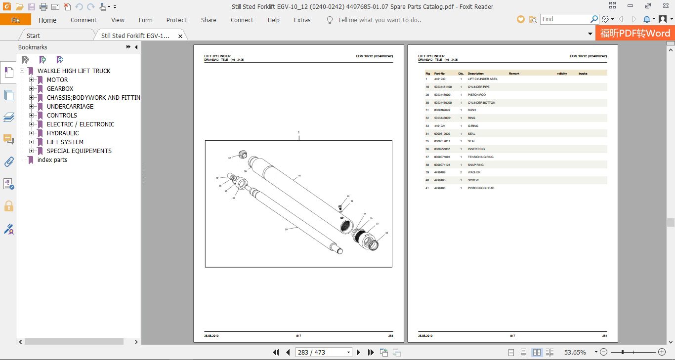Viewport: 675px width, 360px height.
Task: Select the Hand touch mode tool
Action: [x=103, y=7]
